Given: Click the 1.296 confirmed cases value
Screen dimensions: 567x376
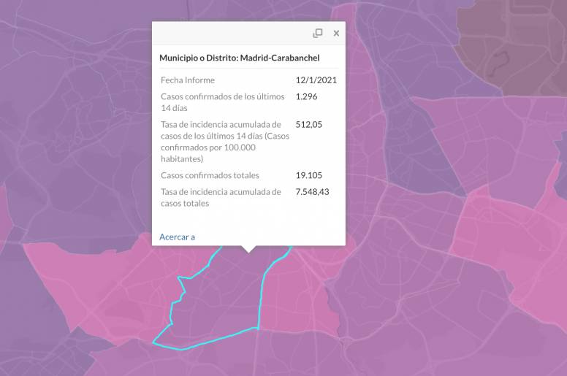Looking at the screenshot, I should click(308, 96).
